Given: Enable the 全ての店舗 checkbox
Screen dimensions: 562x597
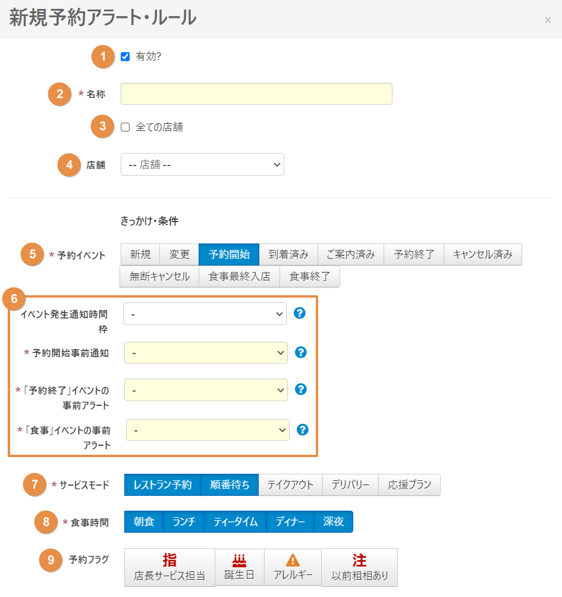Looking at the screenshot, I should (x=125, y=127).
